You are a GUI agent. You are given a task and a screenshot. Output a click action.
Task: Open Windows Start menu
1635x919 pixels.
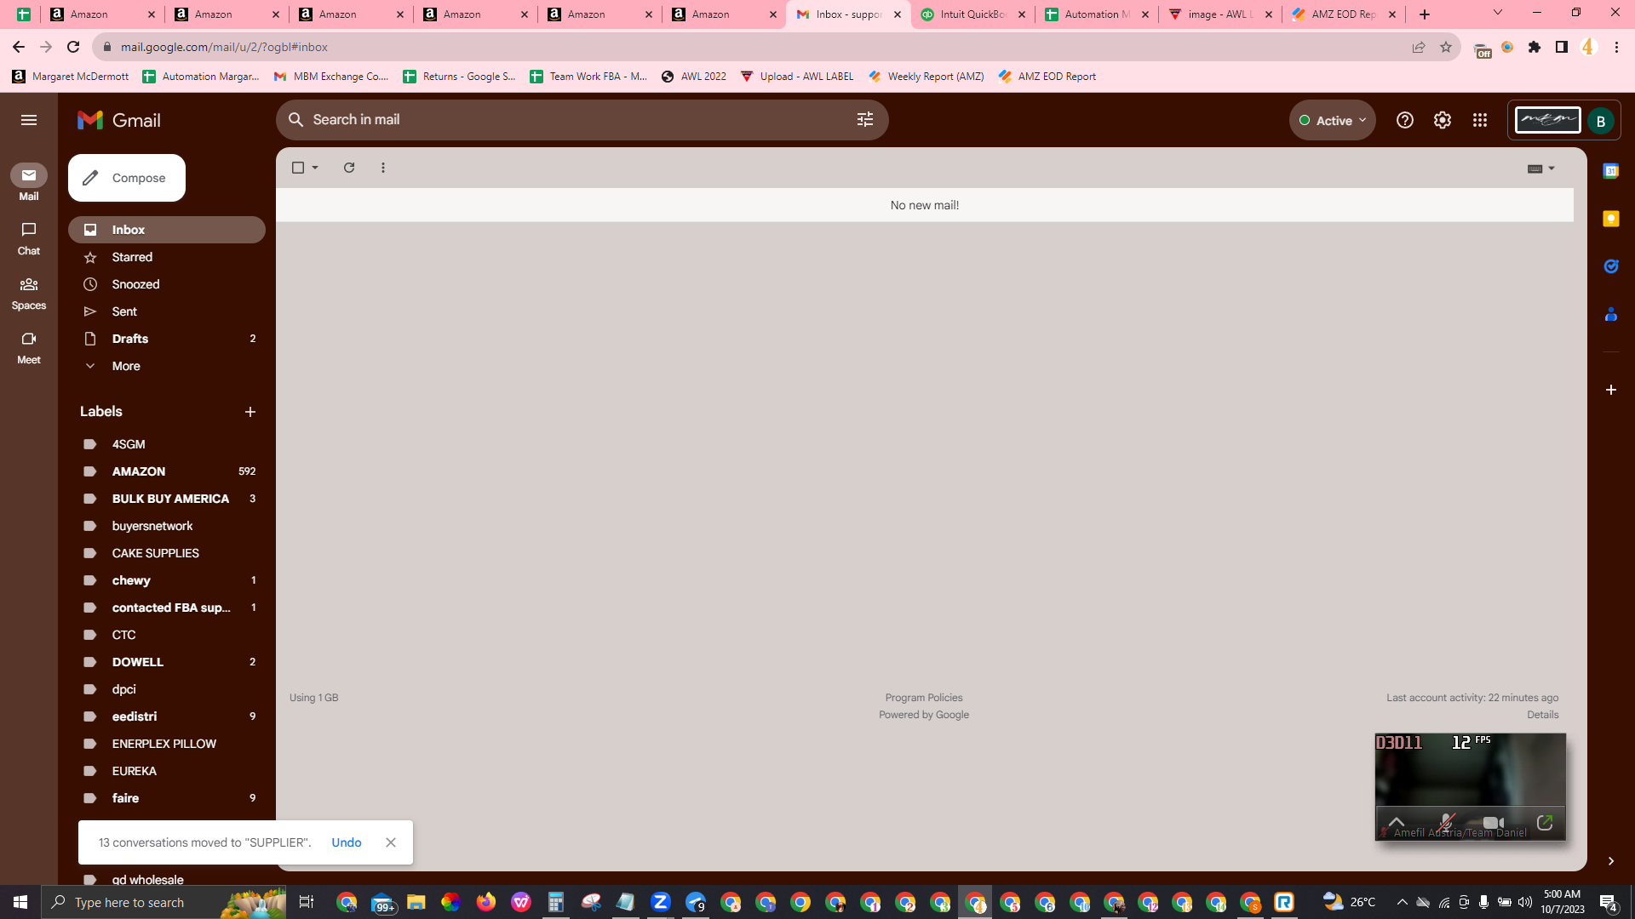click(20, 902)
